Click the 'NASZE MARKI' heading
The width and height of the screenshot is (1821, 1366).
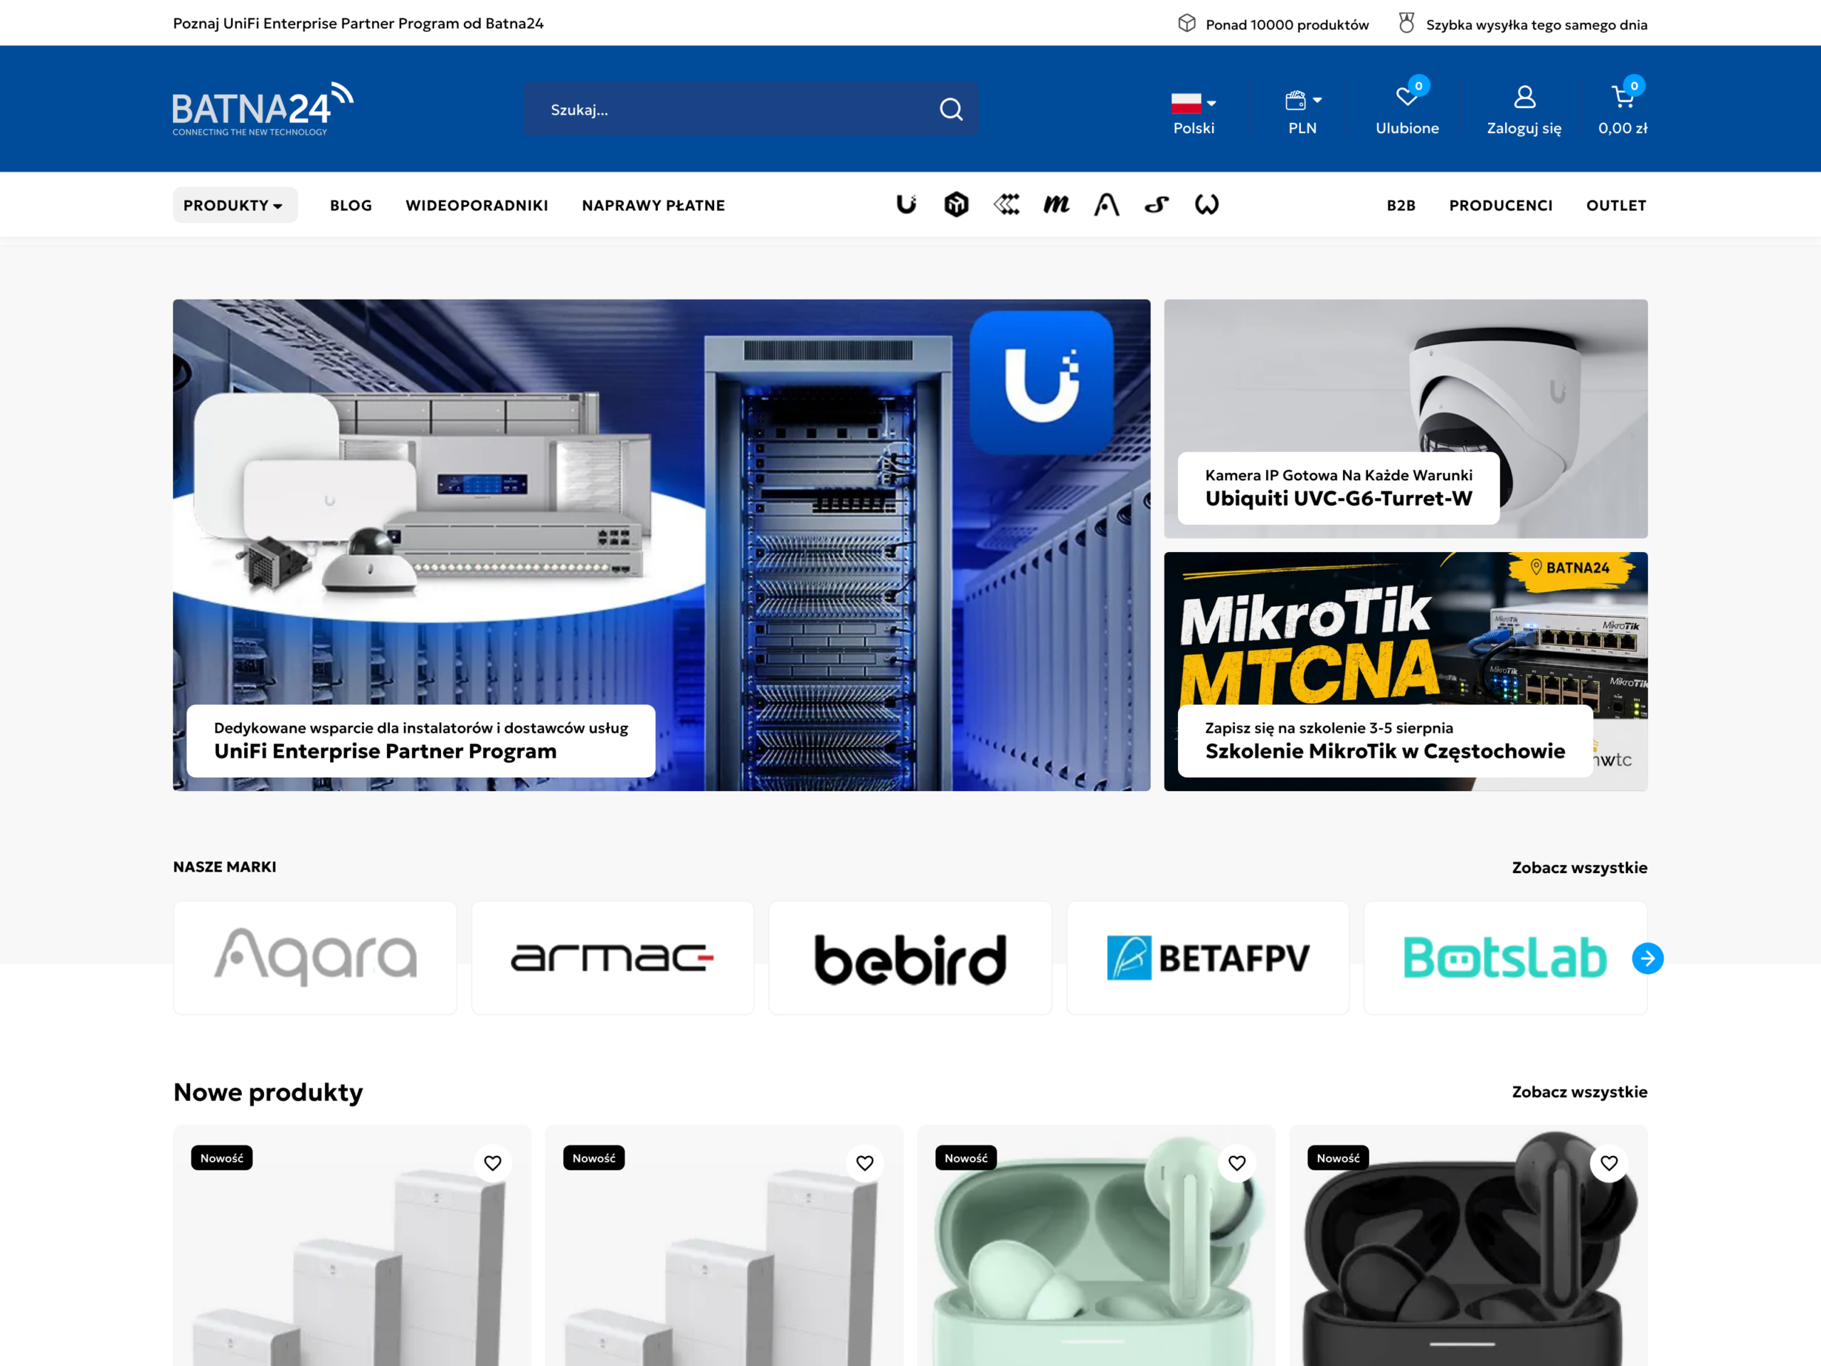225,867
